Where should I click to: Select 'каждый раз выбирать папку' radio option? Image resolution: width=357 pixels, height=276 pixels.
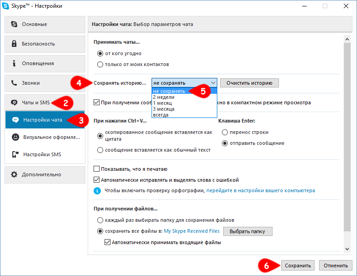pos(100,220)
